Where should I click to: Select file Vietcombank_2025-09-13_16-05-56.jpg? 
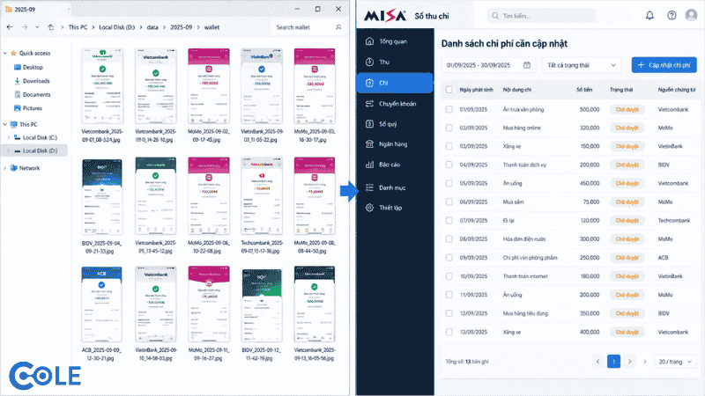(315, 314)
